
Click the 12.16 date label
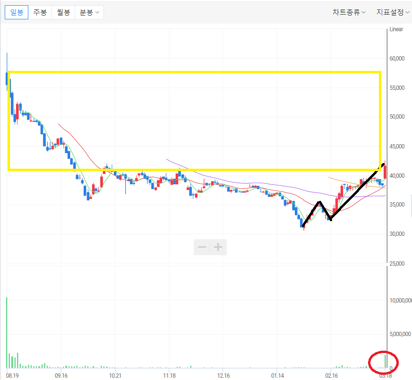pyautogui.click(x=223, y=376)
